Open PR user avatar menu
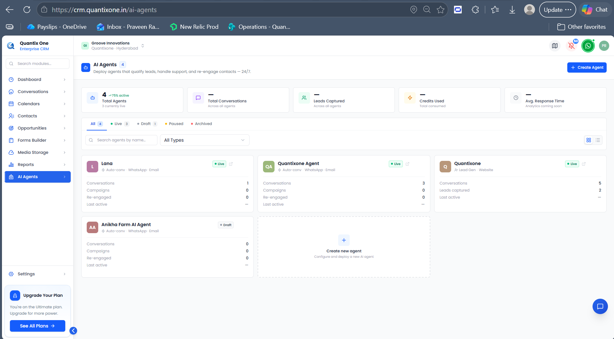The image size is (614, 339). (x=604, y=46)
